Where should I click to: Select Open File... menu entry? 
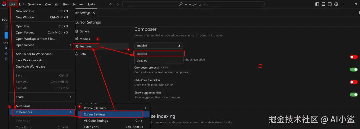click(42, 26)
